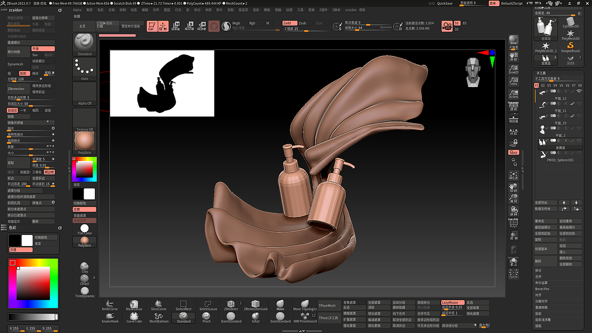The height and width of the screenshot is (333, 592).
Task: Open the 帮助 menu
Action: click(362, 10)
